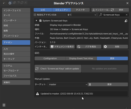The width and height of the screenshot is (131, 109).
Task: Click ドキュメントを表示 button
Action: [x=62, y=47]
